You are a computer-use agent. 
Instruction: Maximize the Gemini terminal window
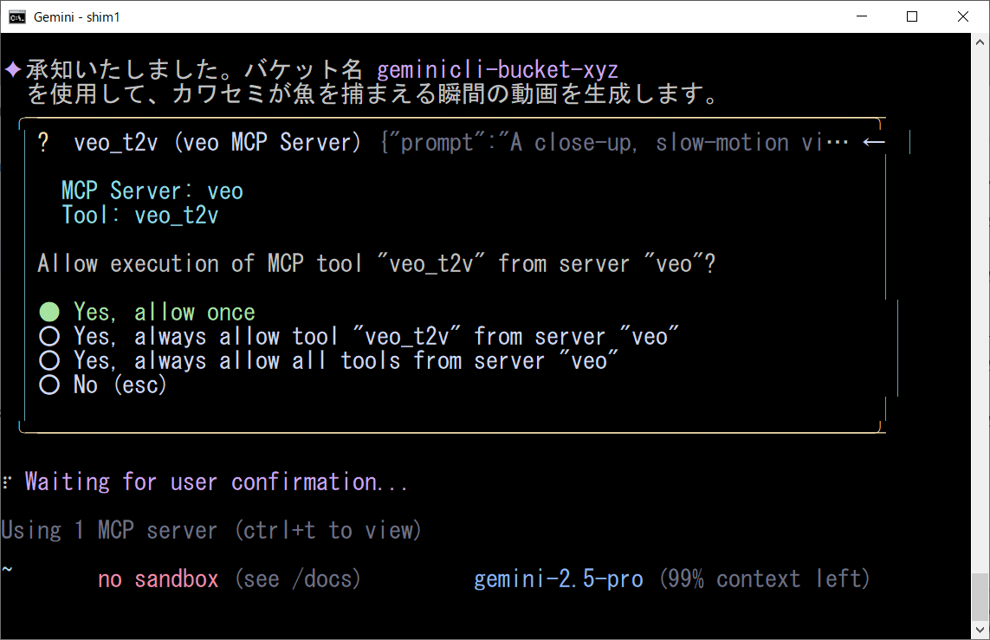click(x=912, y=16)
